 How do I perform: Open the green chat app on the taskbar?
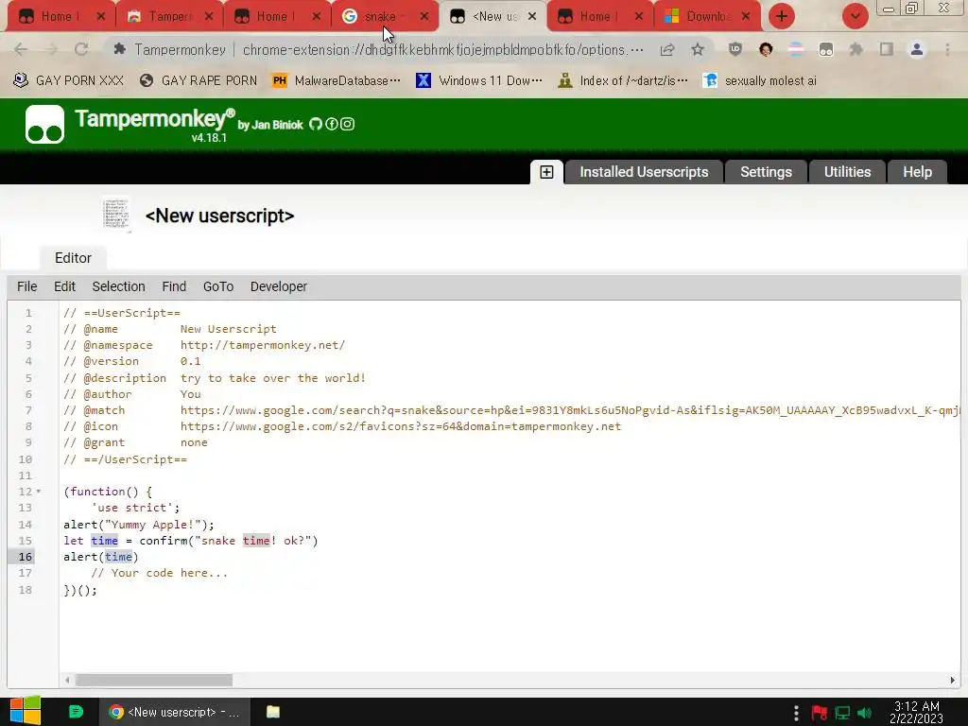tap(76, 712)
